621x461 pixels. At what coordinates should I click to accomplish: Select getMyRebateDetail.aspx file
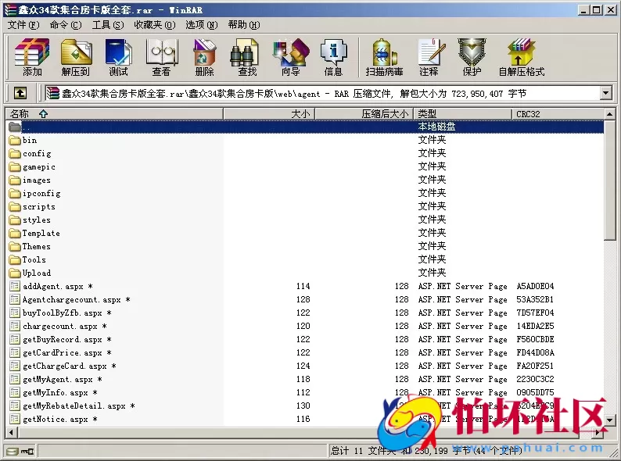72,406
